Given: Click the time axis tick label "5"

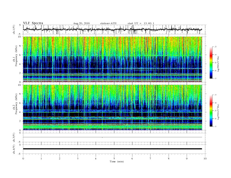Looking at the screenshot, I should (x=114, y=159).
